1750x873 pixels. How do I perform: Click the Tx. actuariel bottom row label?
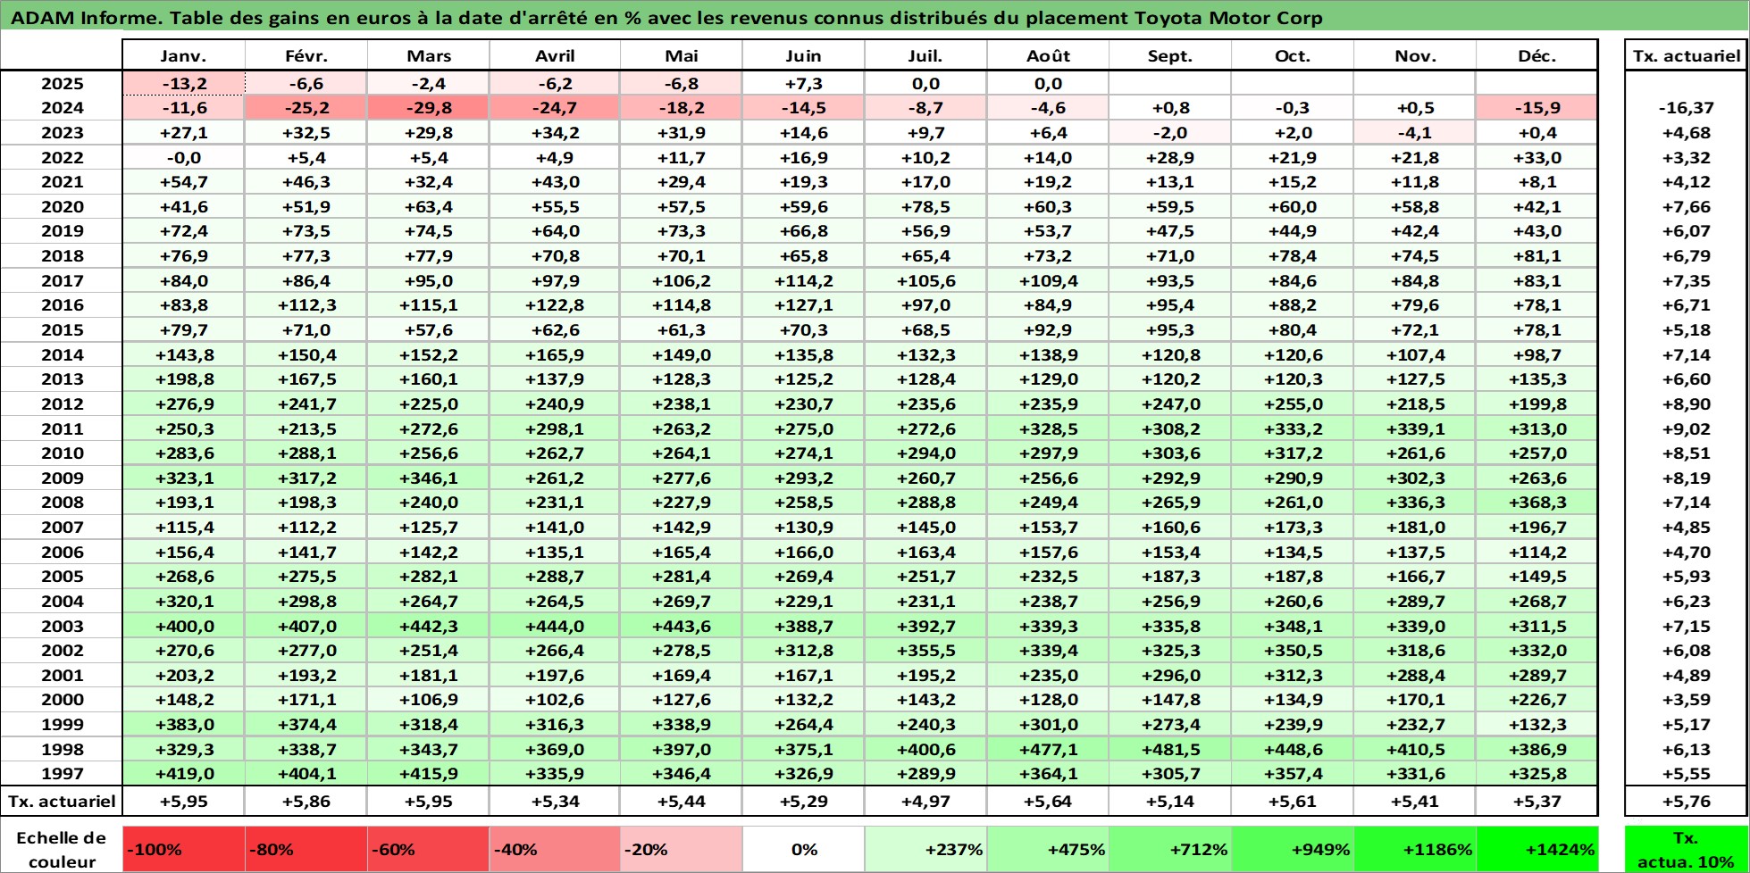click(x=62, y=801)
